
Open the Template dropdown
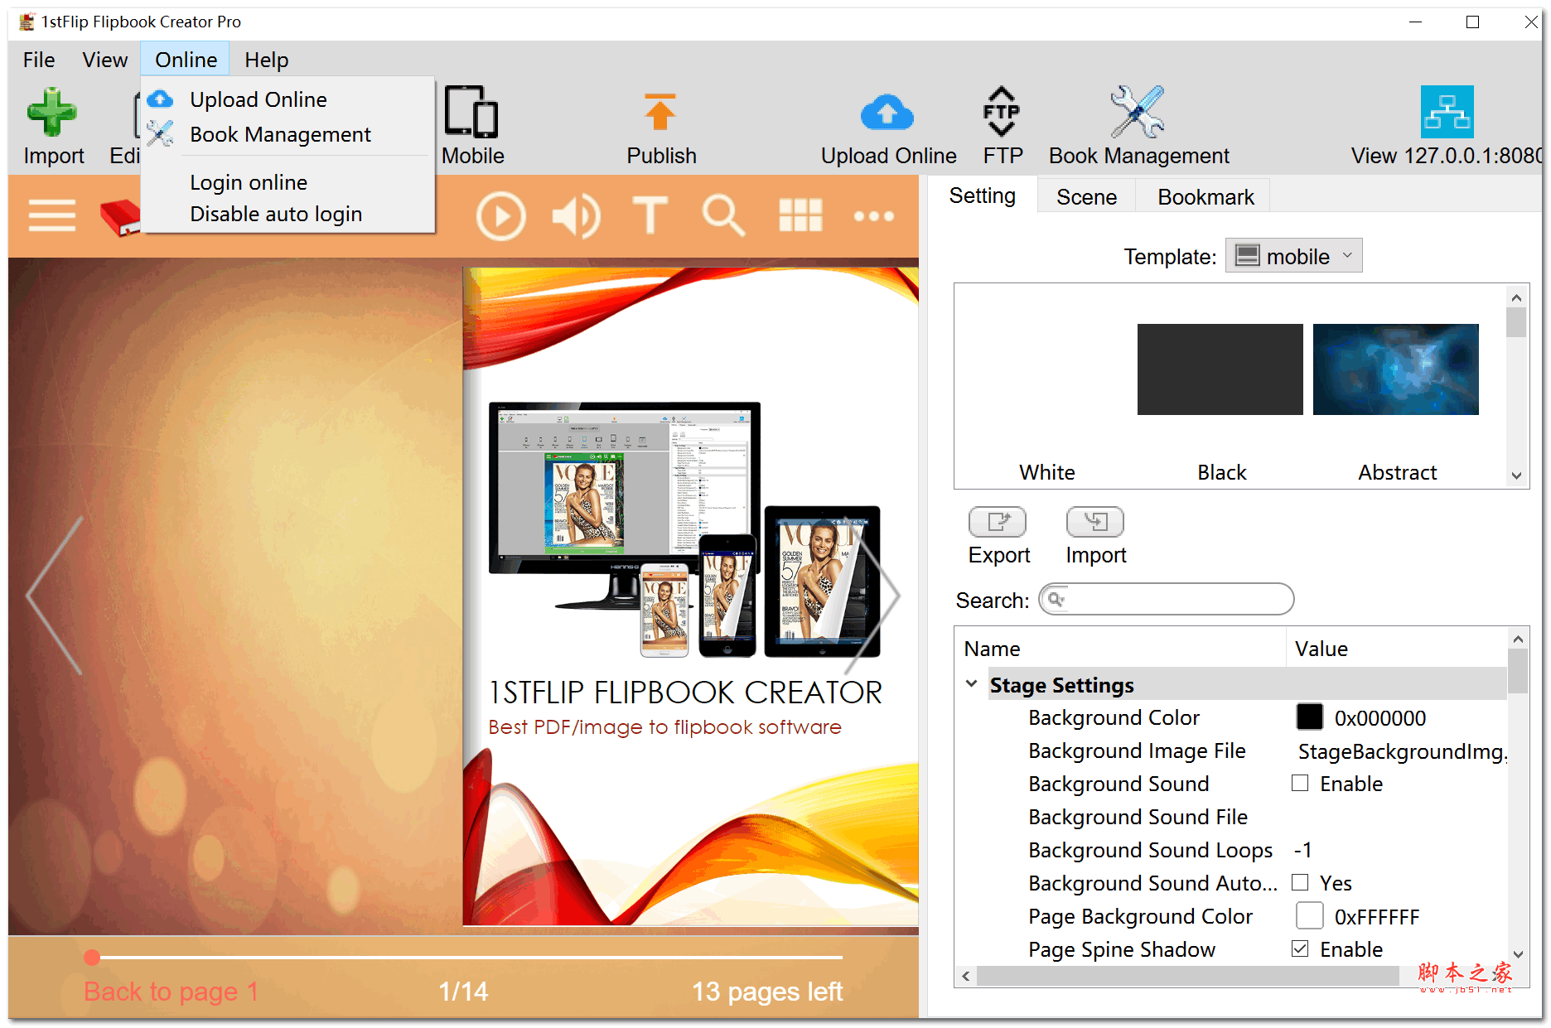pos(1293,255)
